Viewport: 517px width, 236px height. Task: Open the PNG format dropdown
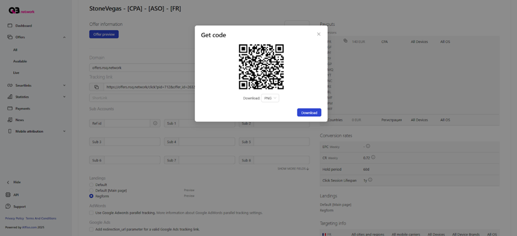pyautogui.click(x=270, y=98)
